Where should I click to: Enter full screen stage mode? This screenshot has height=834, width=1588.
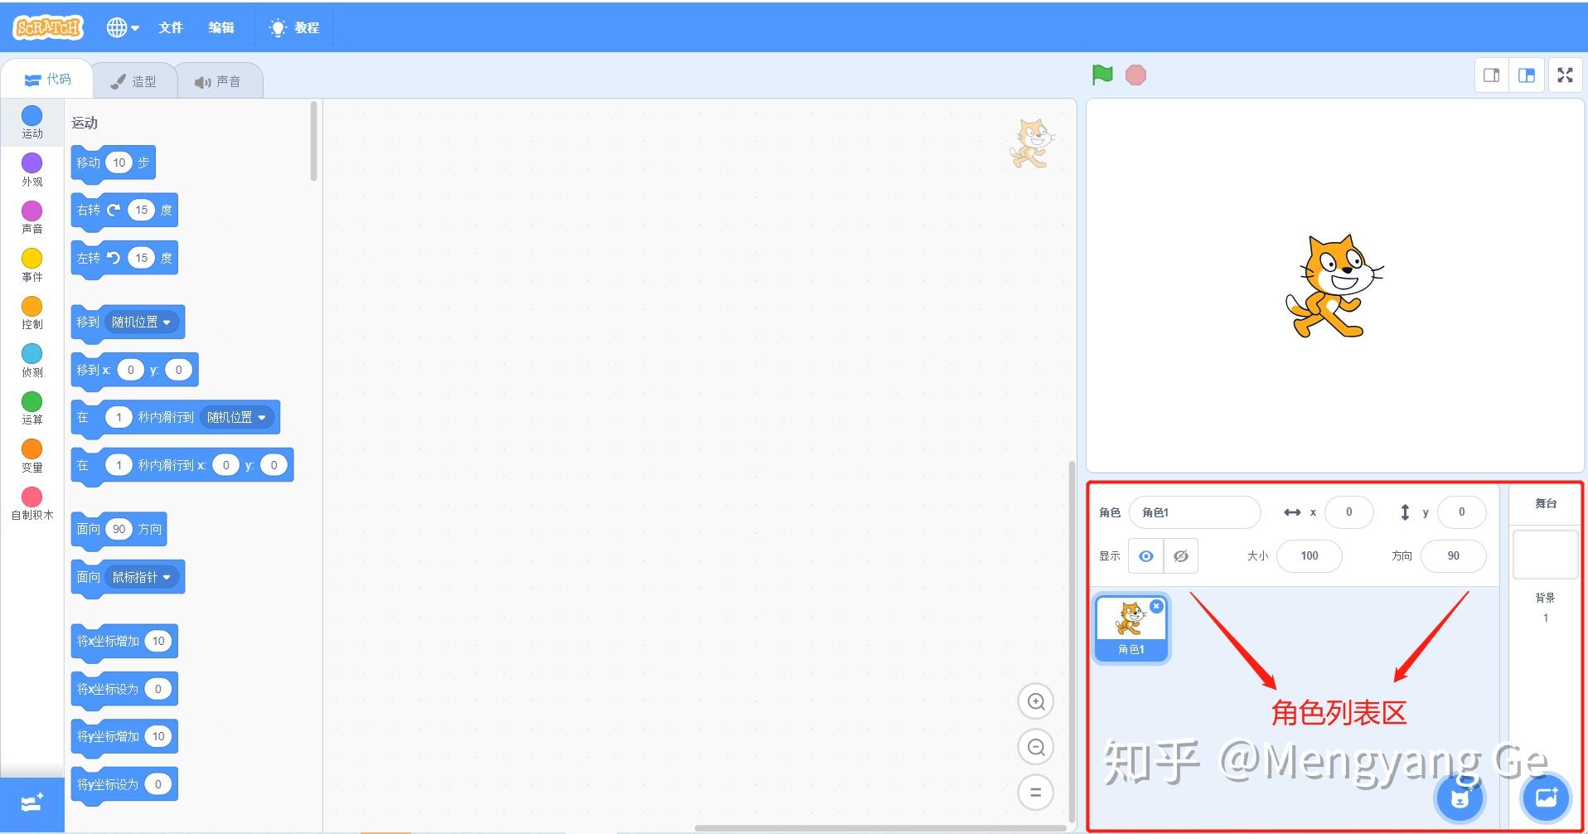[1565, 75]
